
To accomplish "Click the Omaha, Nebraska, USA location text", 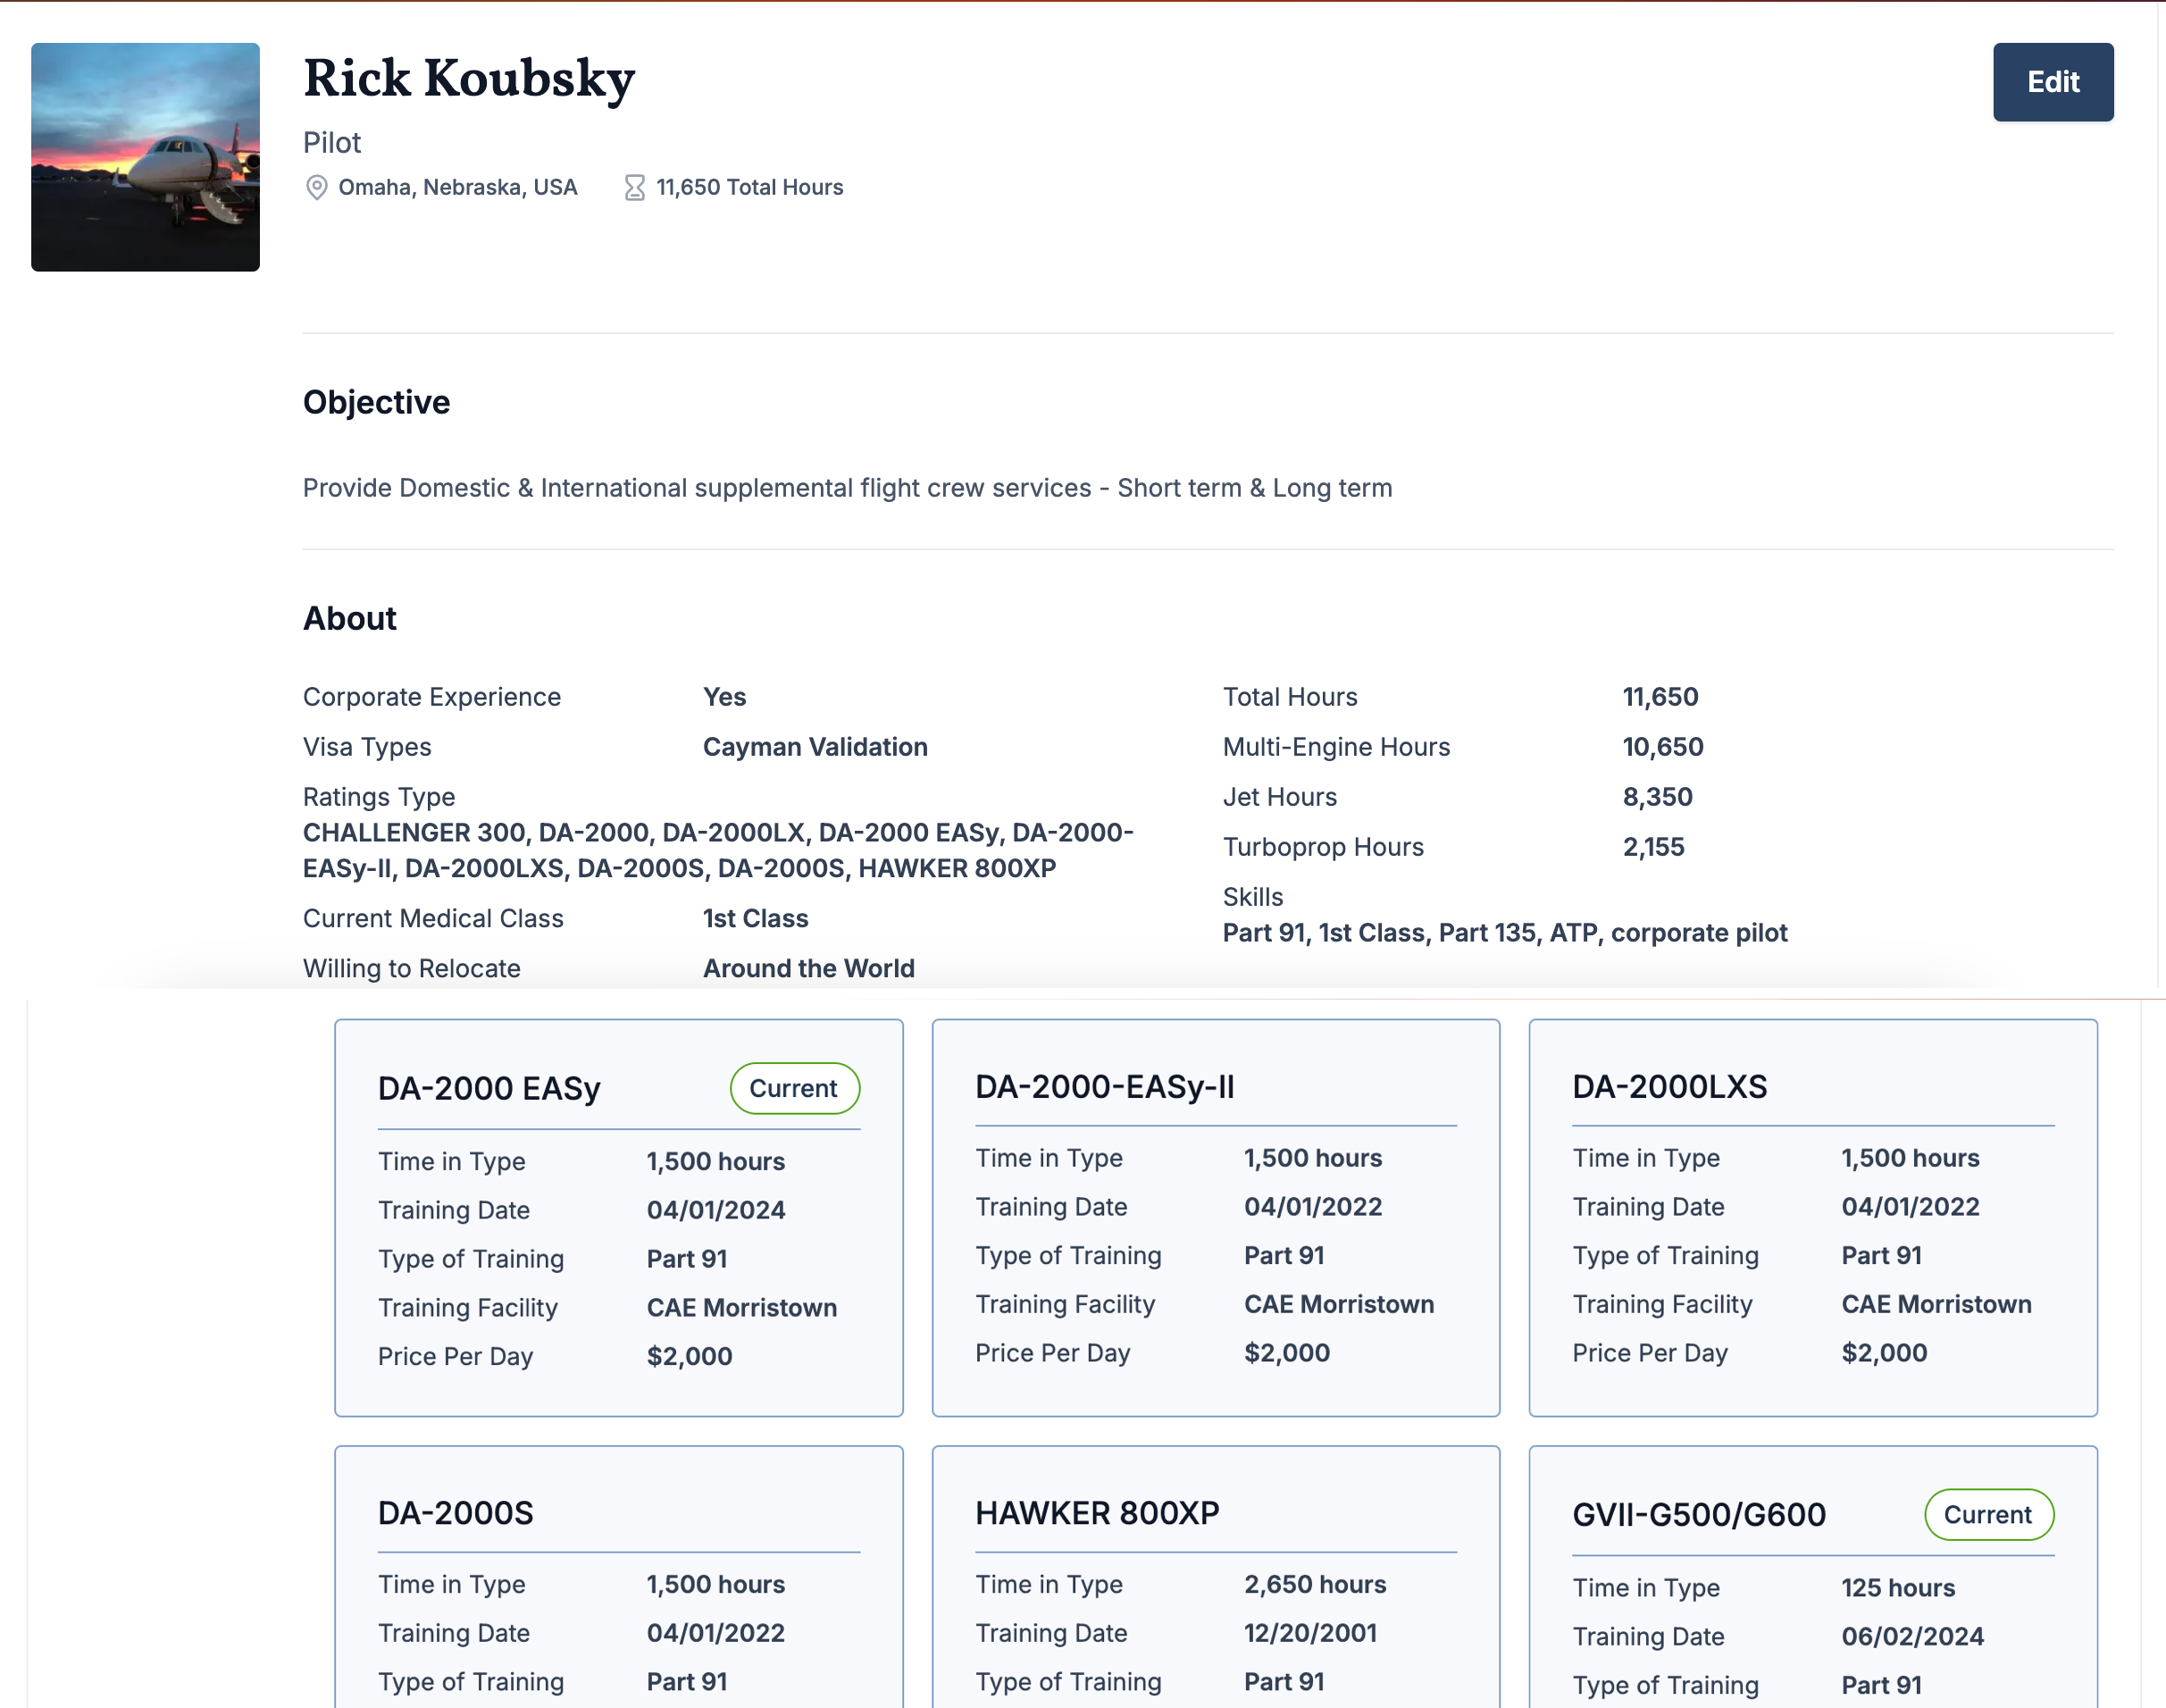I will (x=456, y=187).
